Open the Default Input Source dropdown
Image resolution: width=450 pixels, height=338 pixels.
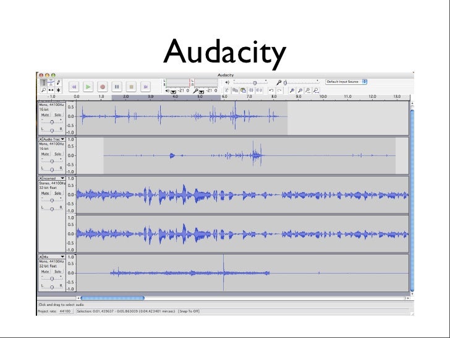[x=346, y=82]
